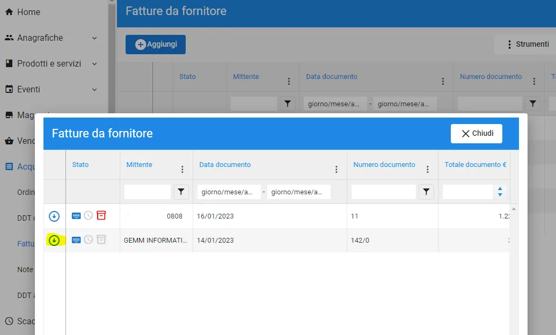Click the Totale documento stepper arrows
This screenshot has width=556, height=335.
500,192
